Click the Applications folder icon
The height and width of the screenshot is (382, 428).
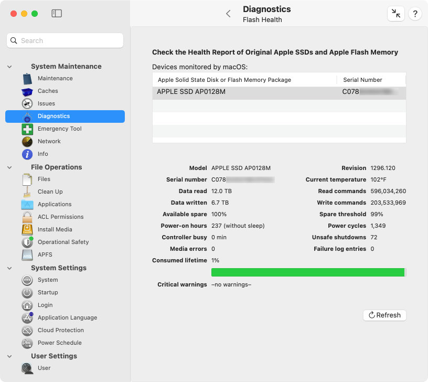click(27, 204)
